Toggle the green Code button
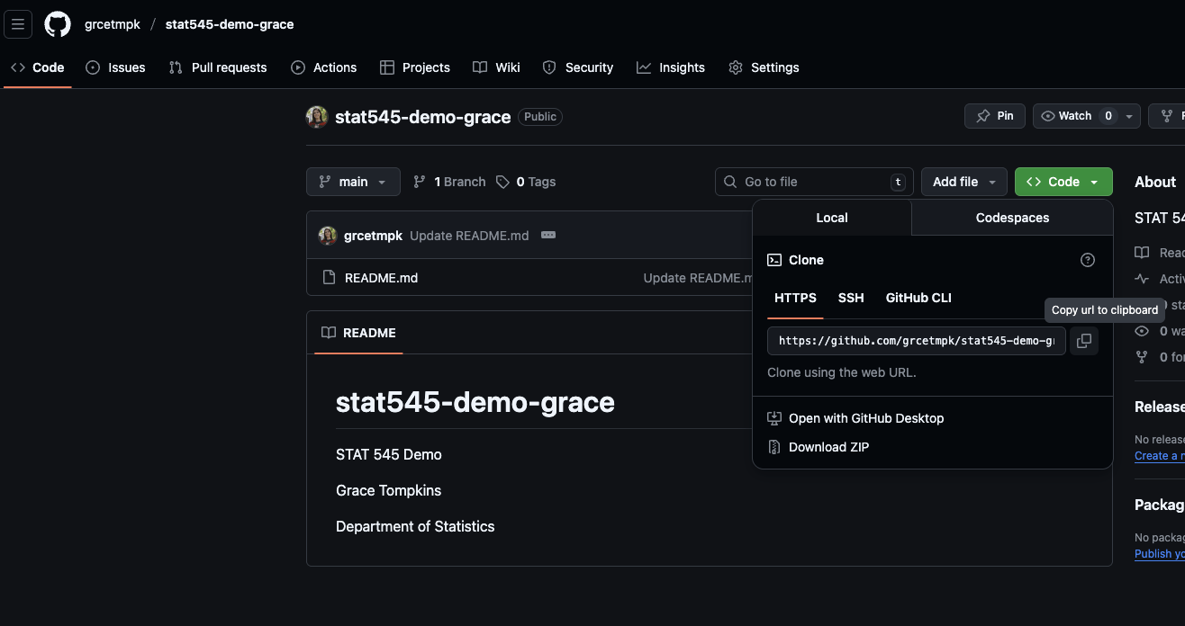 tap(1063, 182)
